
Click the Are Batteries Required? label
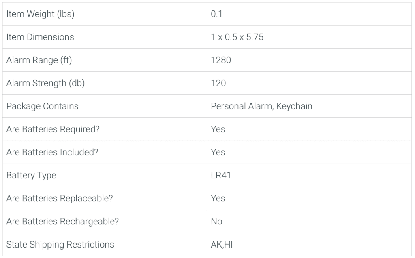coord(53,129)
